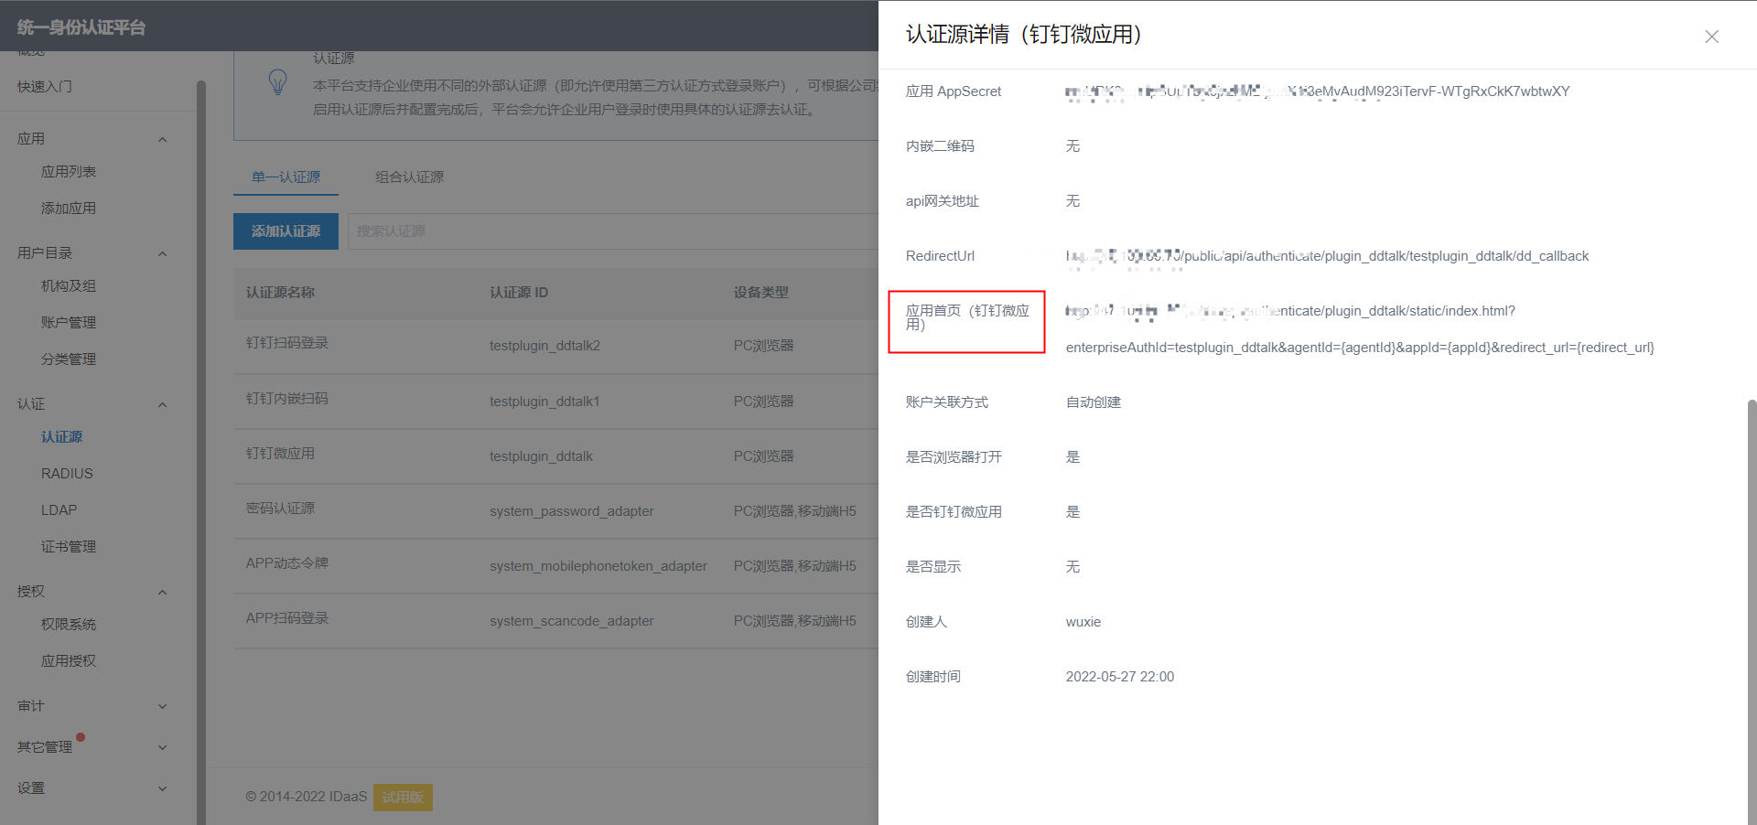Select the 单一认证源 tab
The width and height of the screenshot is (1757, 825).
[286, 177]
